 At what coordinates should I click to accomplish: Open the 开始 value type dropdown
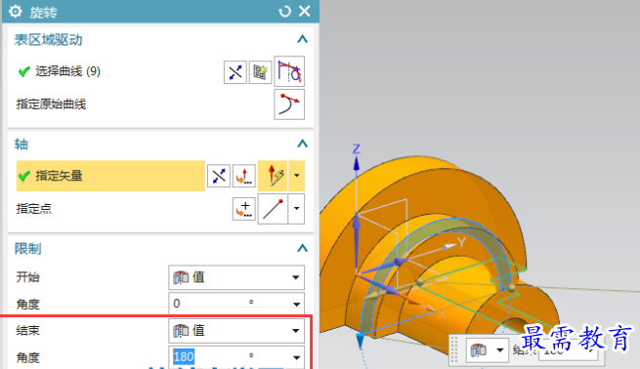[236, 277]
